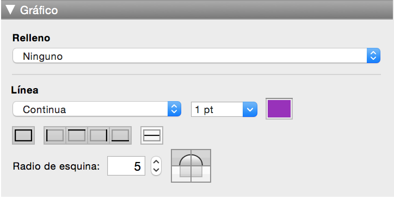This screenshot has height=199, width=394.
Task: Click the purple line color swatch
Action: coord(279,109)
